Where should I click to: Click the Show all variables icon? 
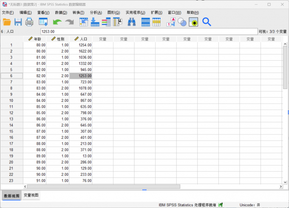tap(193, 22)
